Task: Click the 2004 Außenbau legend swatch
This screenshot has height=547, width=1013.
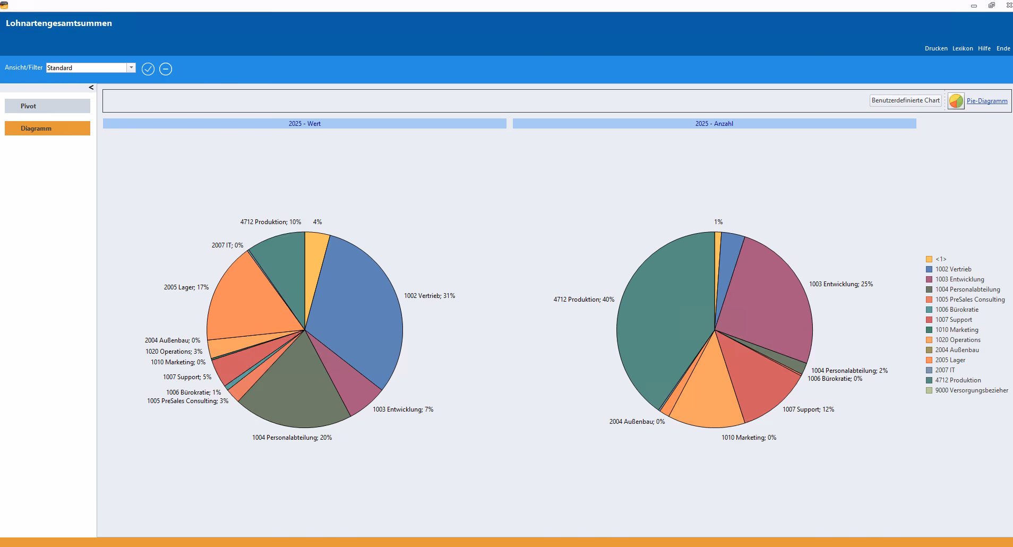Action: coord(929,350)
